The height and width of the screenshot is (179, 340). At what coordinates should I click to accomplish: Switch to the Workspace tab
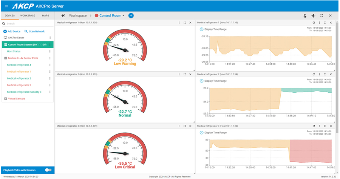click(28, 15)
